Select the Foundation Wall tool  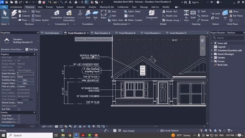pyautogui.click(x=88, y=15)
